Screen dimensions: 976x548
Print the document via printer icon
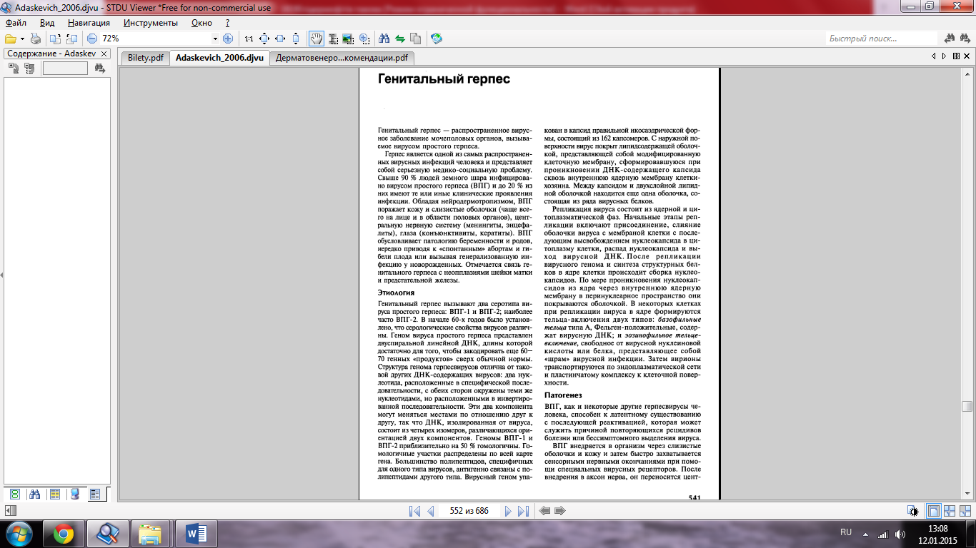click(x=35, y=39)
